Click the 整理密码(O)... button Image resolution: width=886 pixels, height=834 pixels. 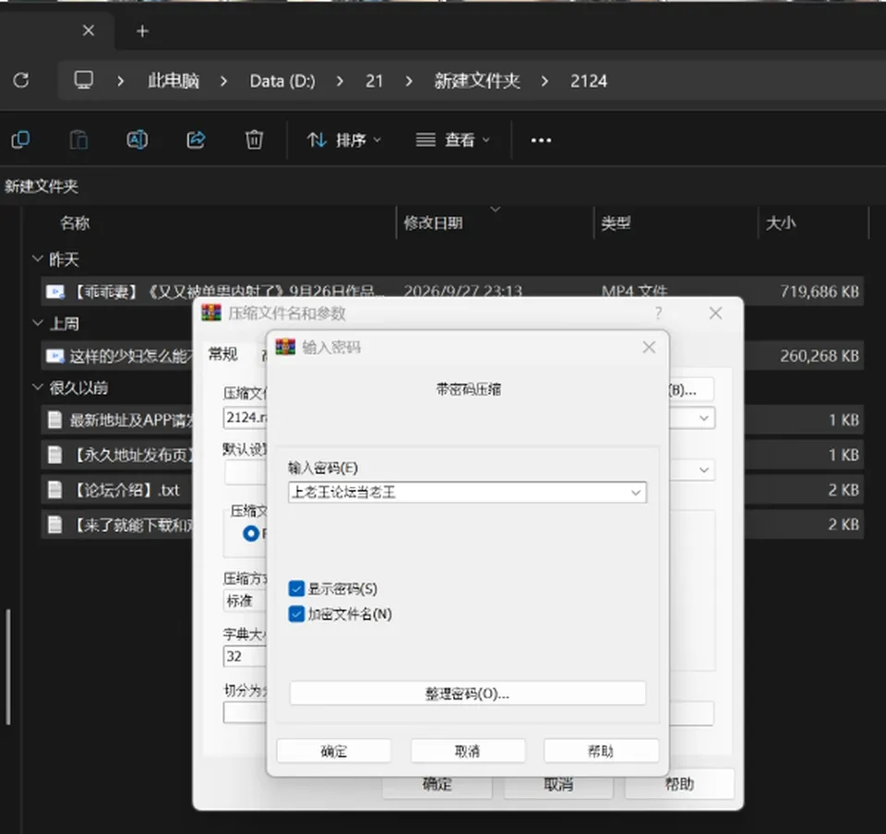(467, 693)
